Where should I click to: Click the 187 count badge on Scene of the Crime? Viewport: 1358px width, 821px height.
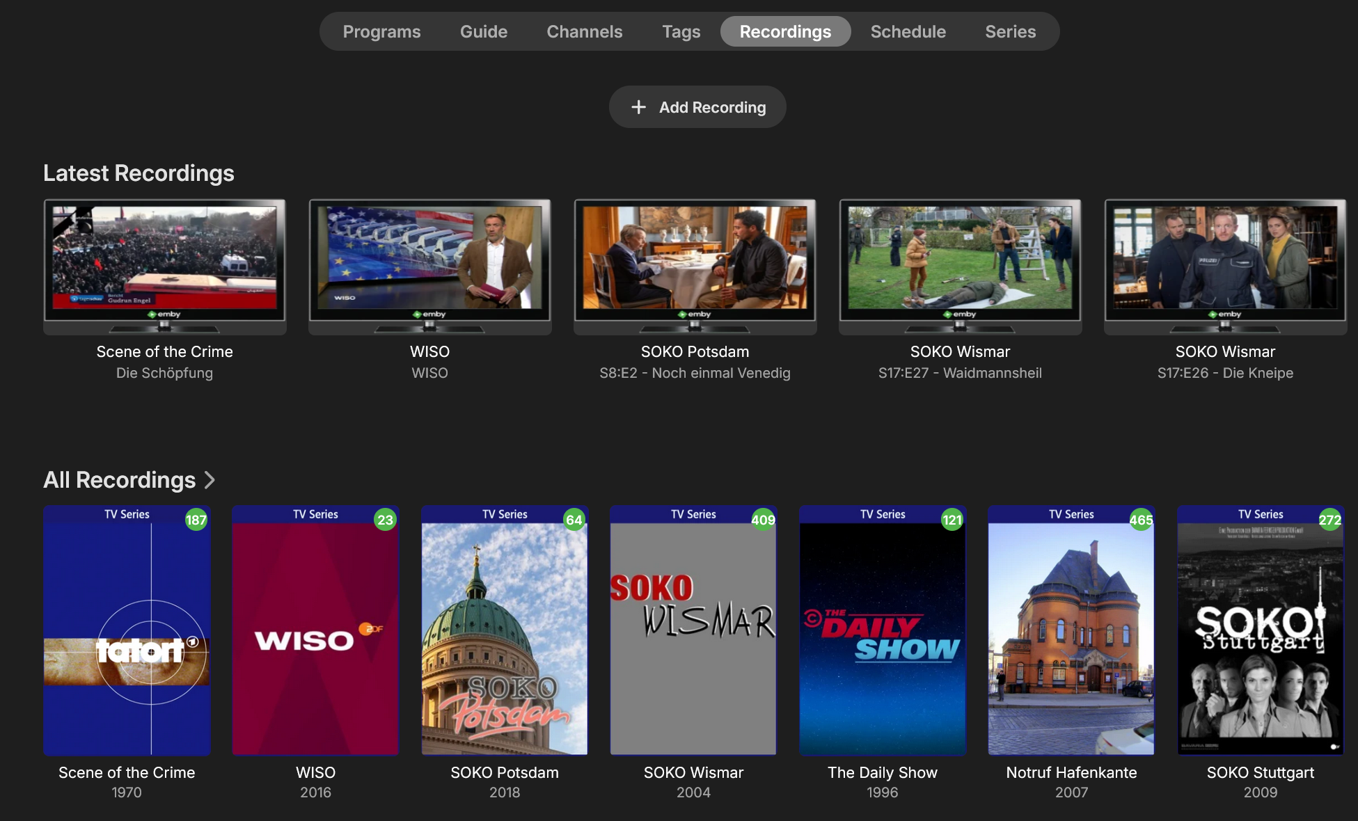(196, 520)
